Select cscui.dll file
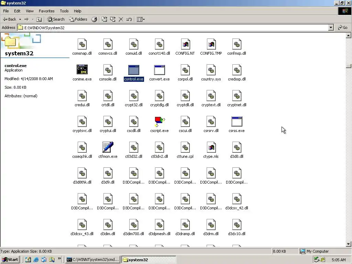The image size is (352, 264). [185, 124]
